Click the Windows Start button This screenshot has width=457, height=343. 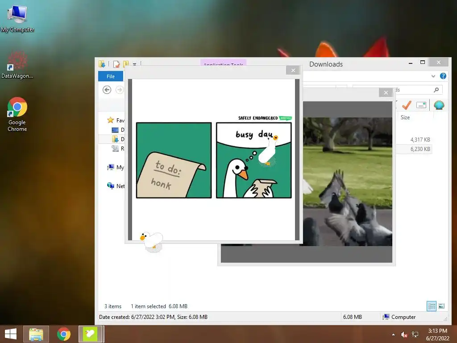11,334
